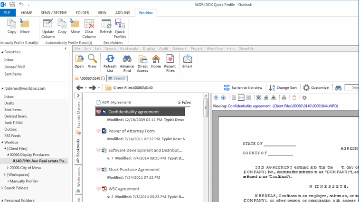Image resolution: width=359 pixels, height=202 pixels.
Task: Toggle favorite heart for WSC agreement
Action: pyautogui.click(x=98, y=189)
